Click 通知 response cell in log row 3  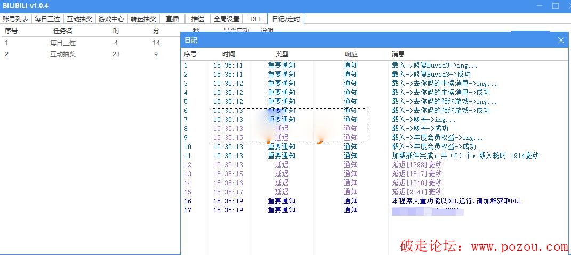coord(351,83)
